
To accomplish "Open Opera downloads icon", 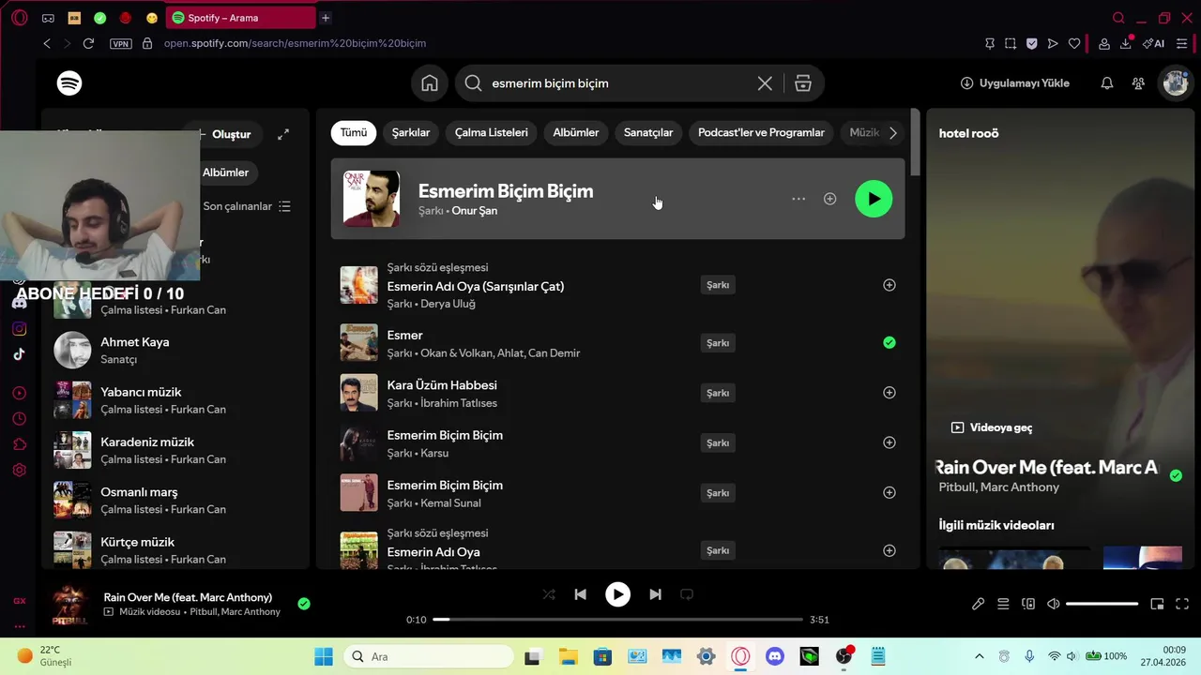I will [x=1125, y=43].
